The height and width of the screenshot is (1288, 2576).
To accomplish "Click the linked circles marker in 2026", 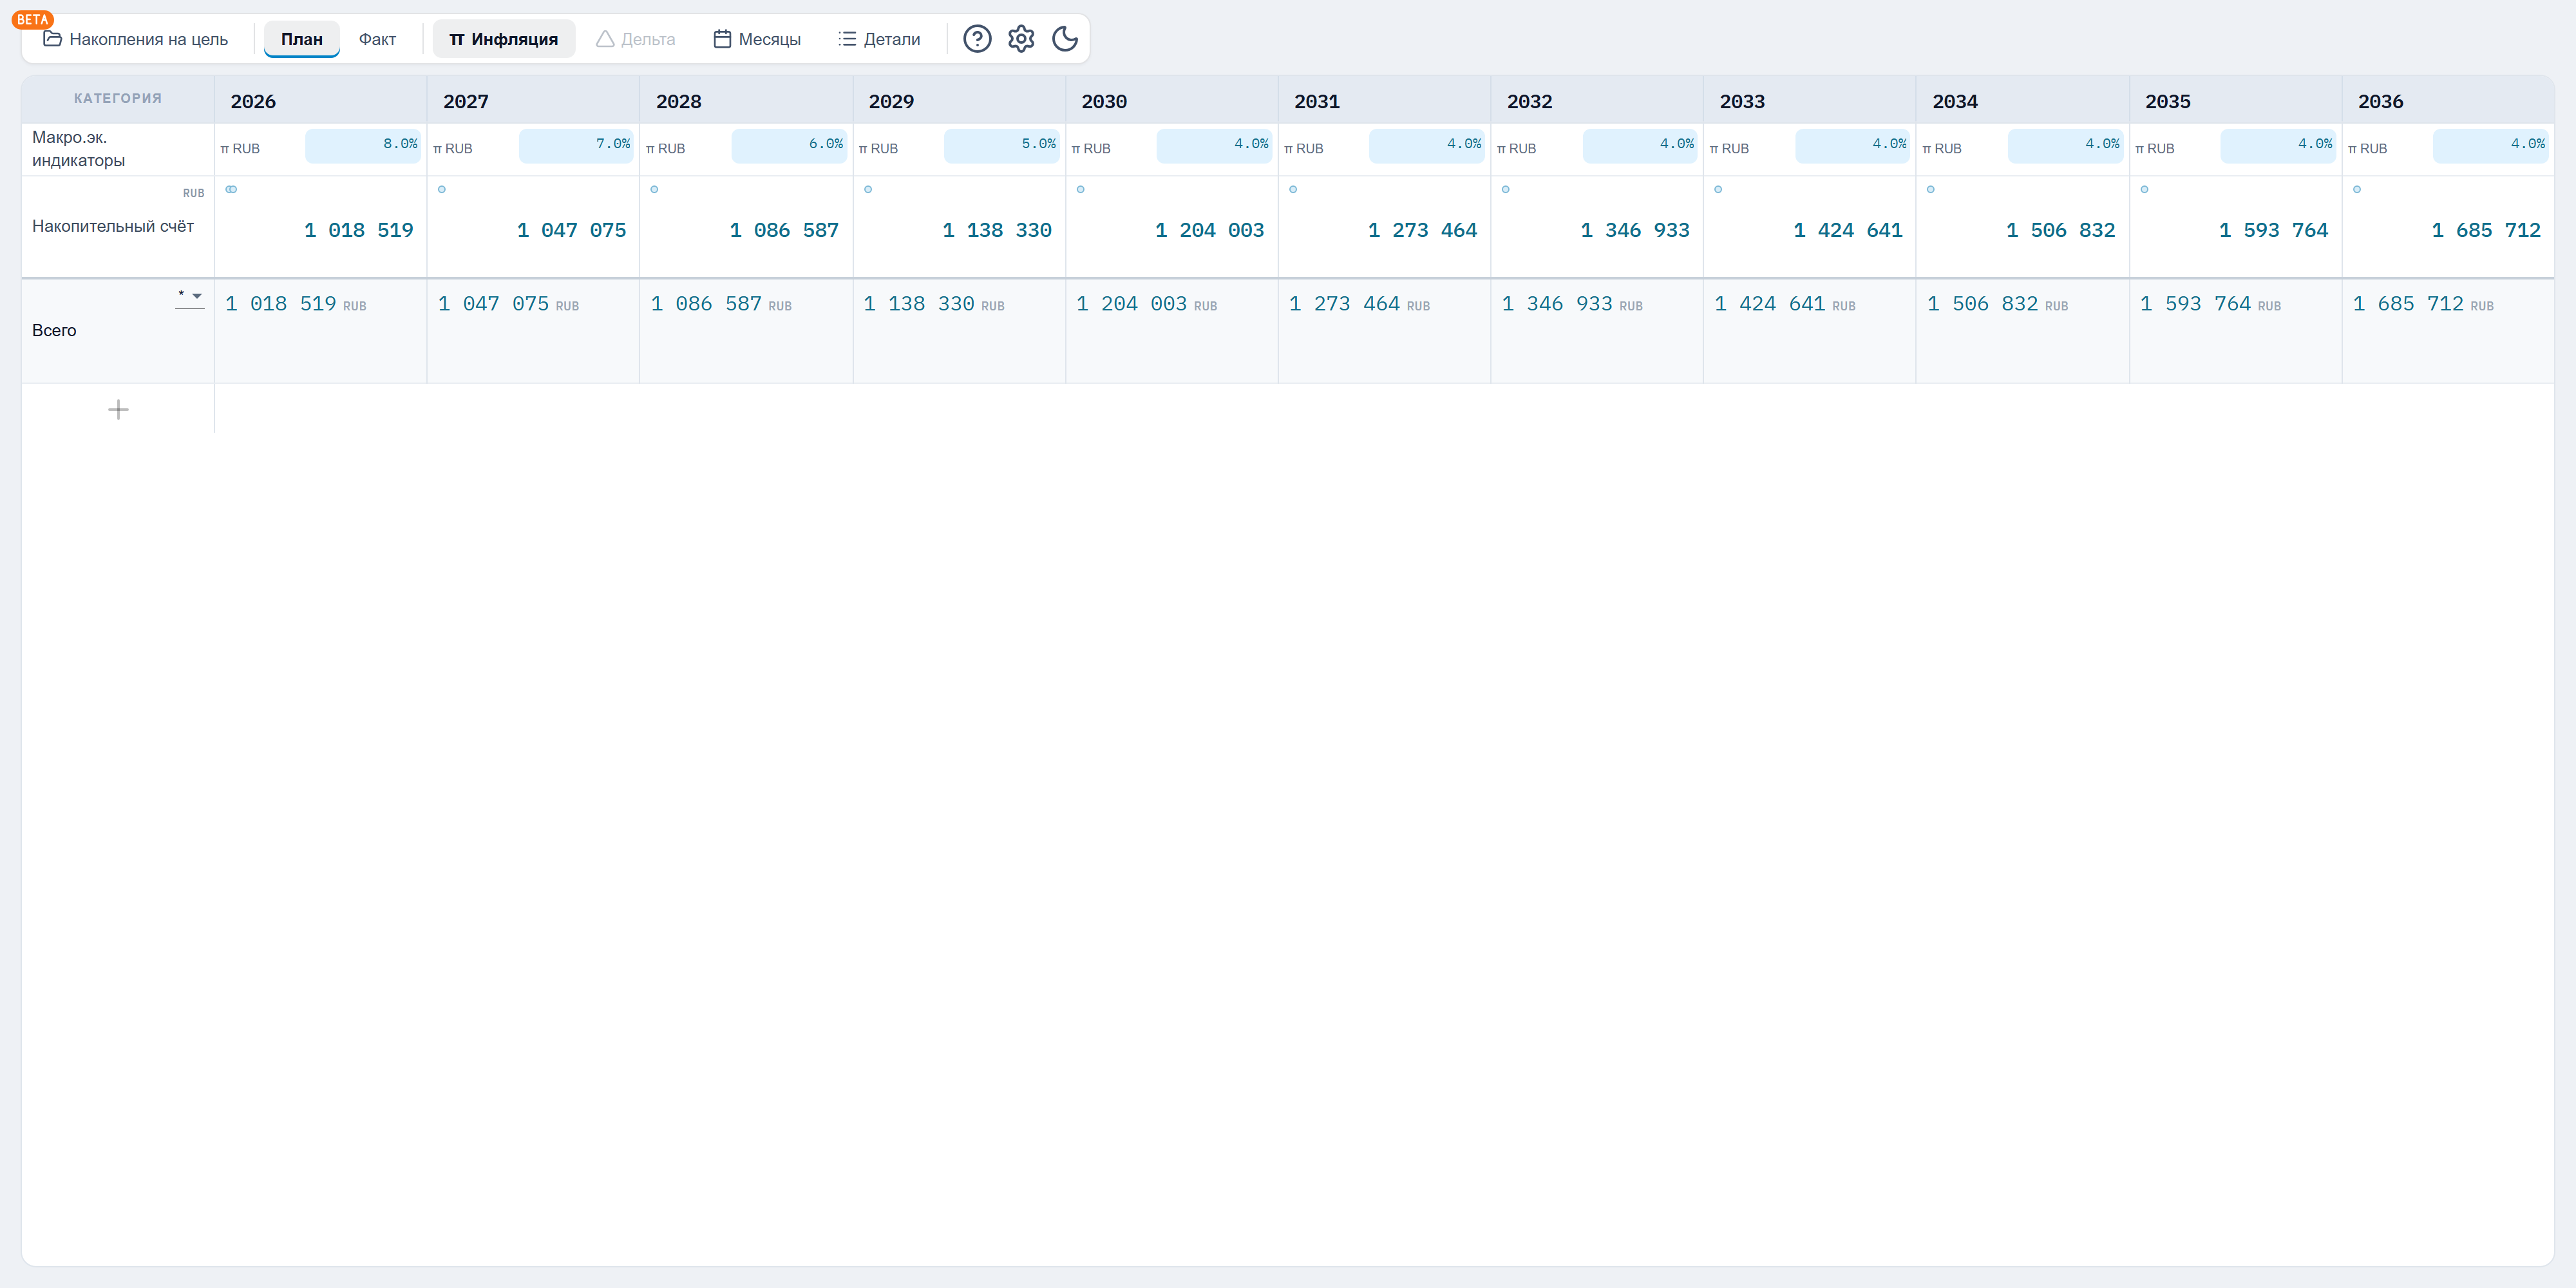I will (x=231, y=189).
